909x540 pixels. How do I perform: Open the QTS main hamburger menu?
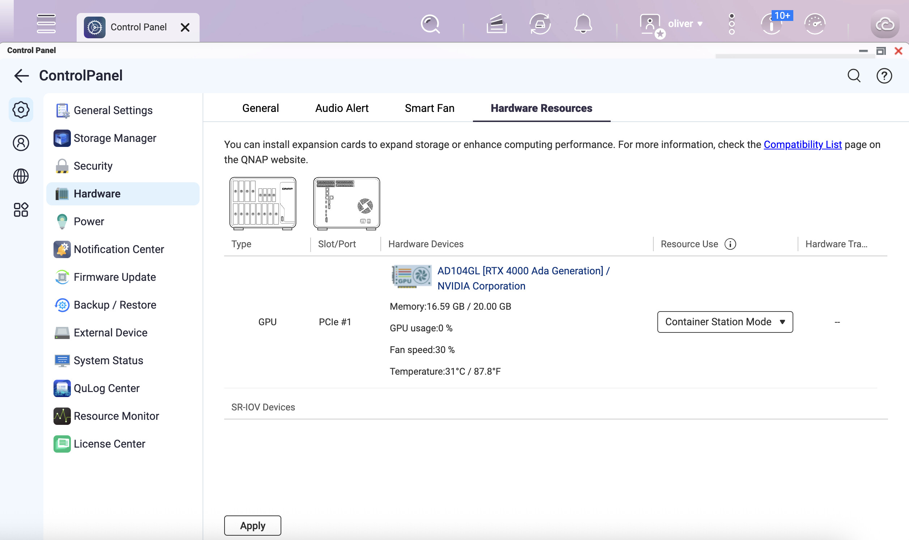tap(46, 24)
